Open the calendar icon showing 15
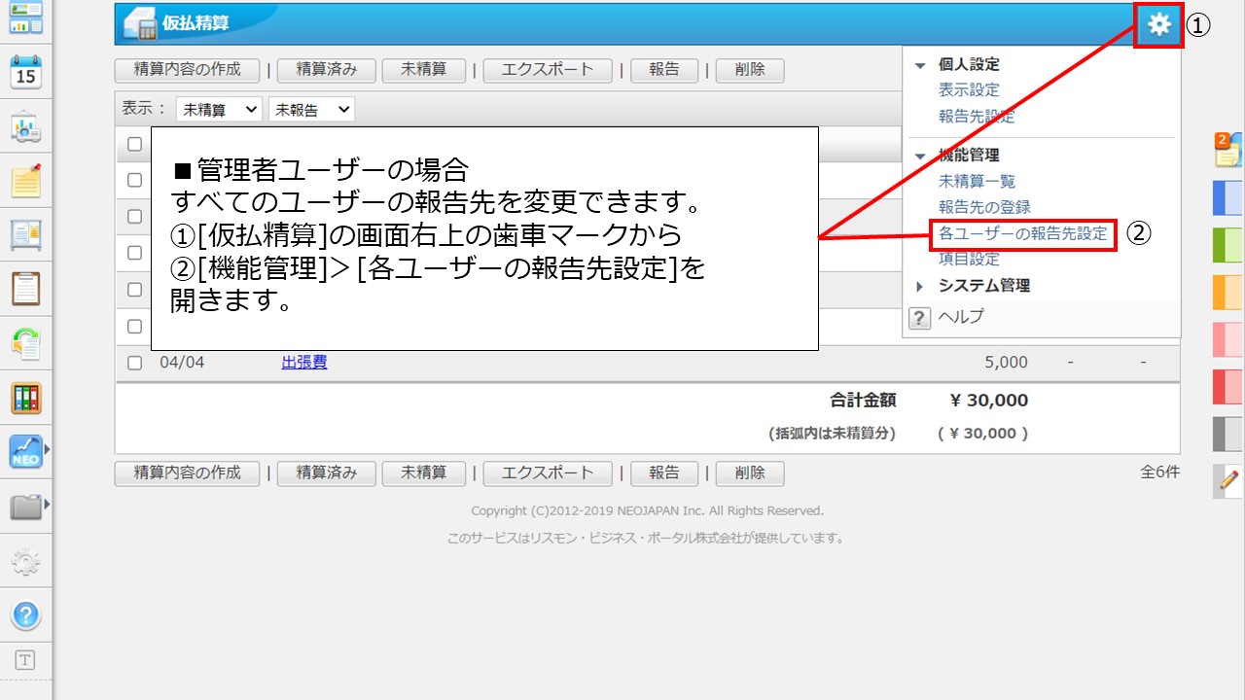This screenshot has height=700, width=1245. tap(26, 72)
